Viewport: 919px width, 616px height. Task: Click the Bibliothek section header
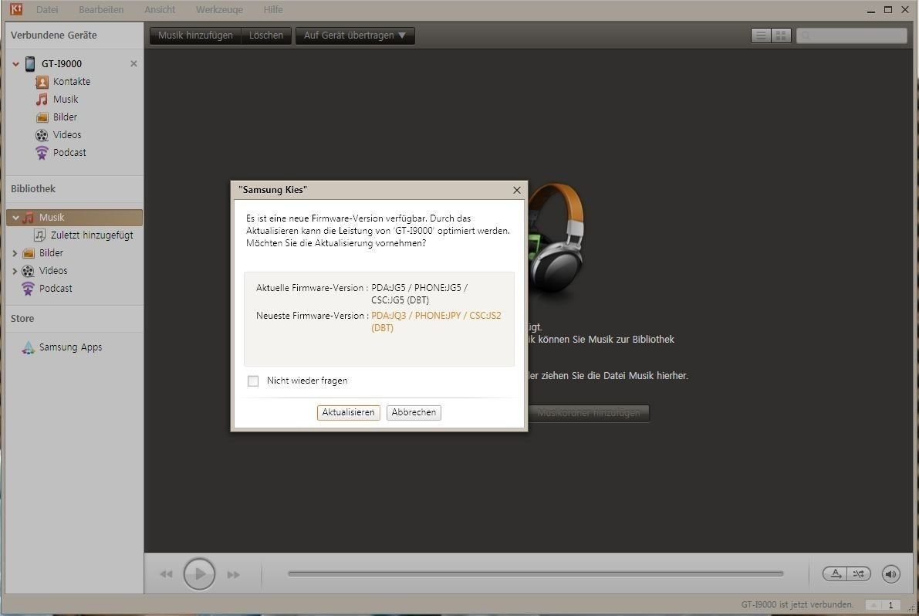[33, 188]
